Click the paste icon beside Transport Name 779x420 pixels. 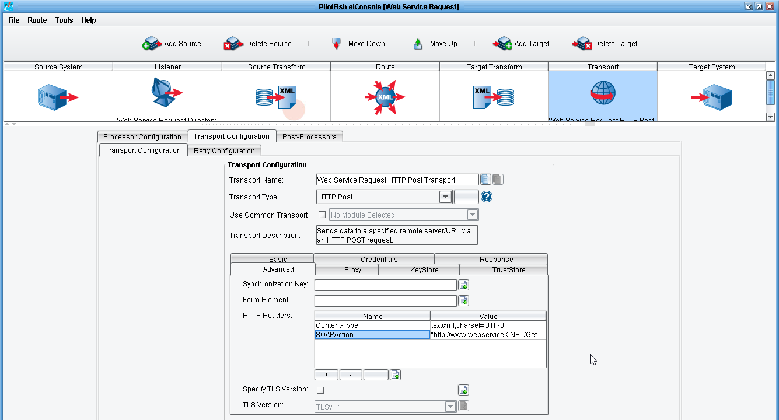click(497, 180)
